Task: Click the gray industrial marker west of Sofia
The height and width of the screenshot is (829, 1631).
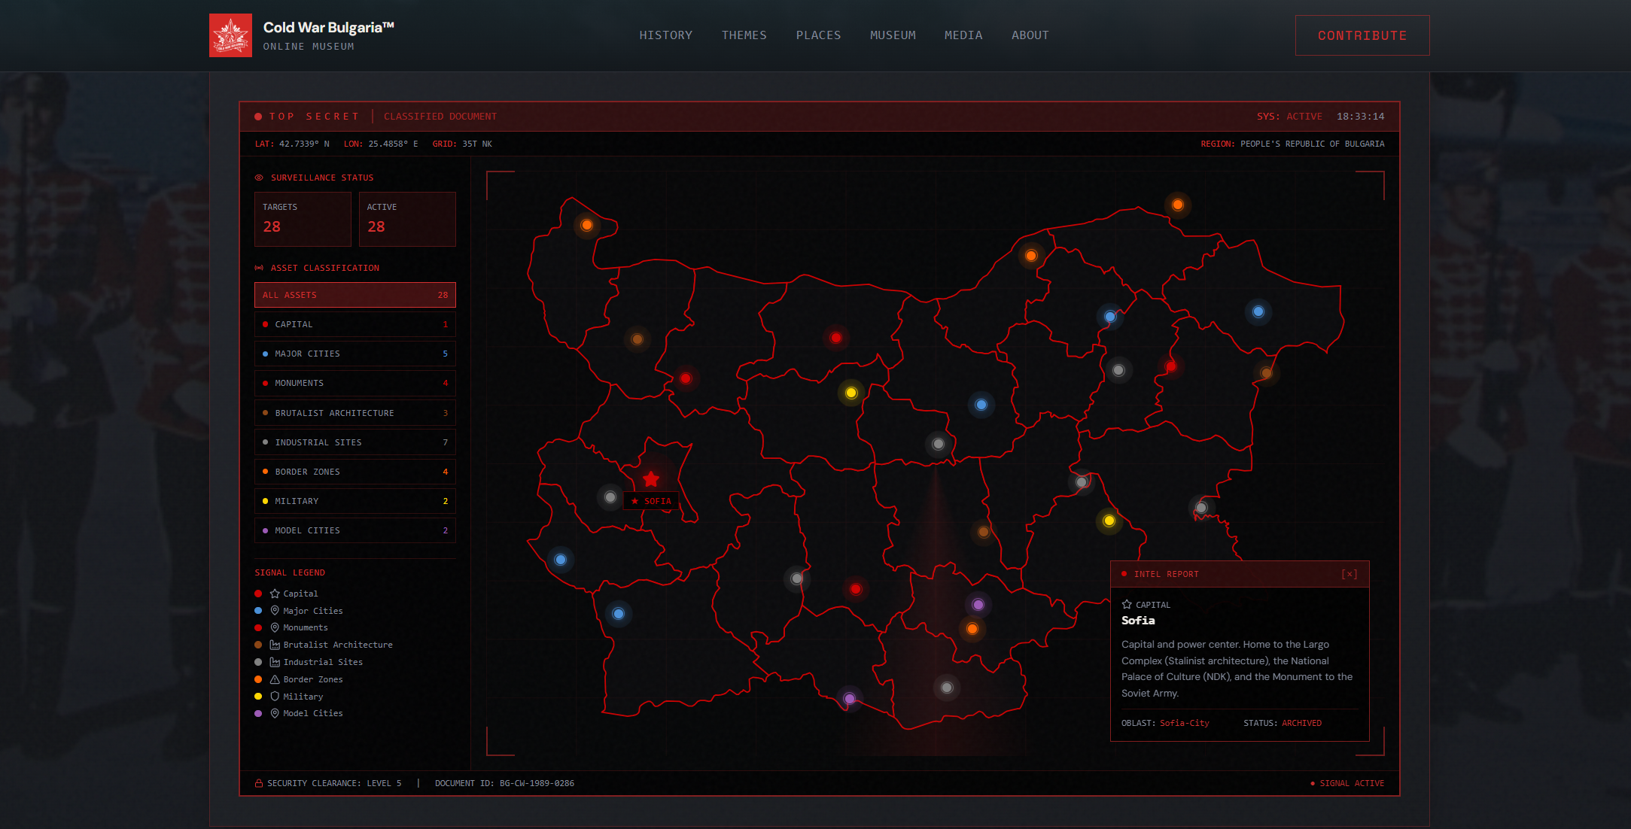Action: [610, 497]
